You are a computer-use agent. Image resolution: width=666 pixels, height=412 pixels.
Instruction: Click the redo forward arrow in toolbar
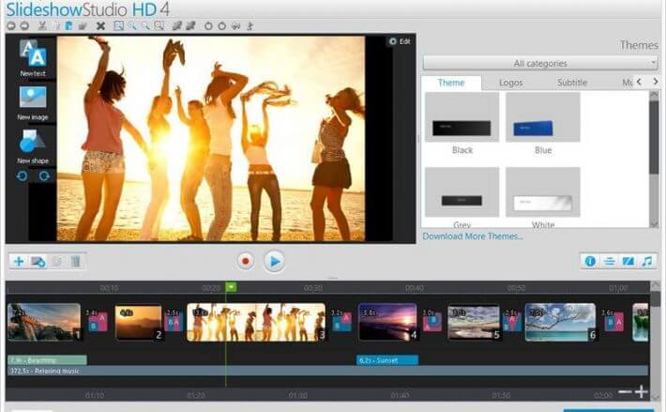(x=24, y=26)
